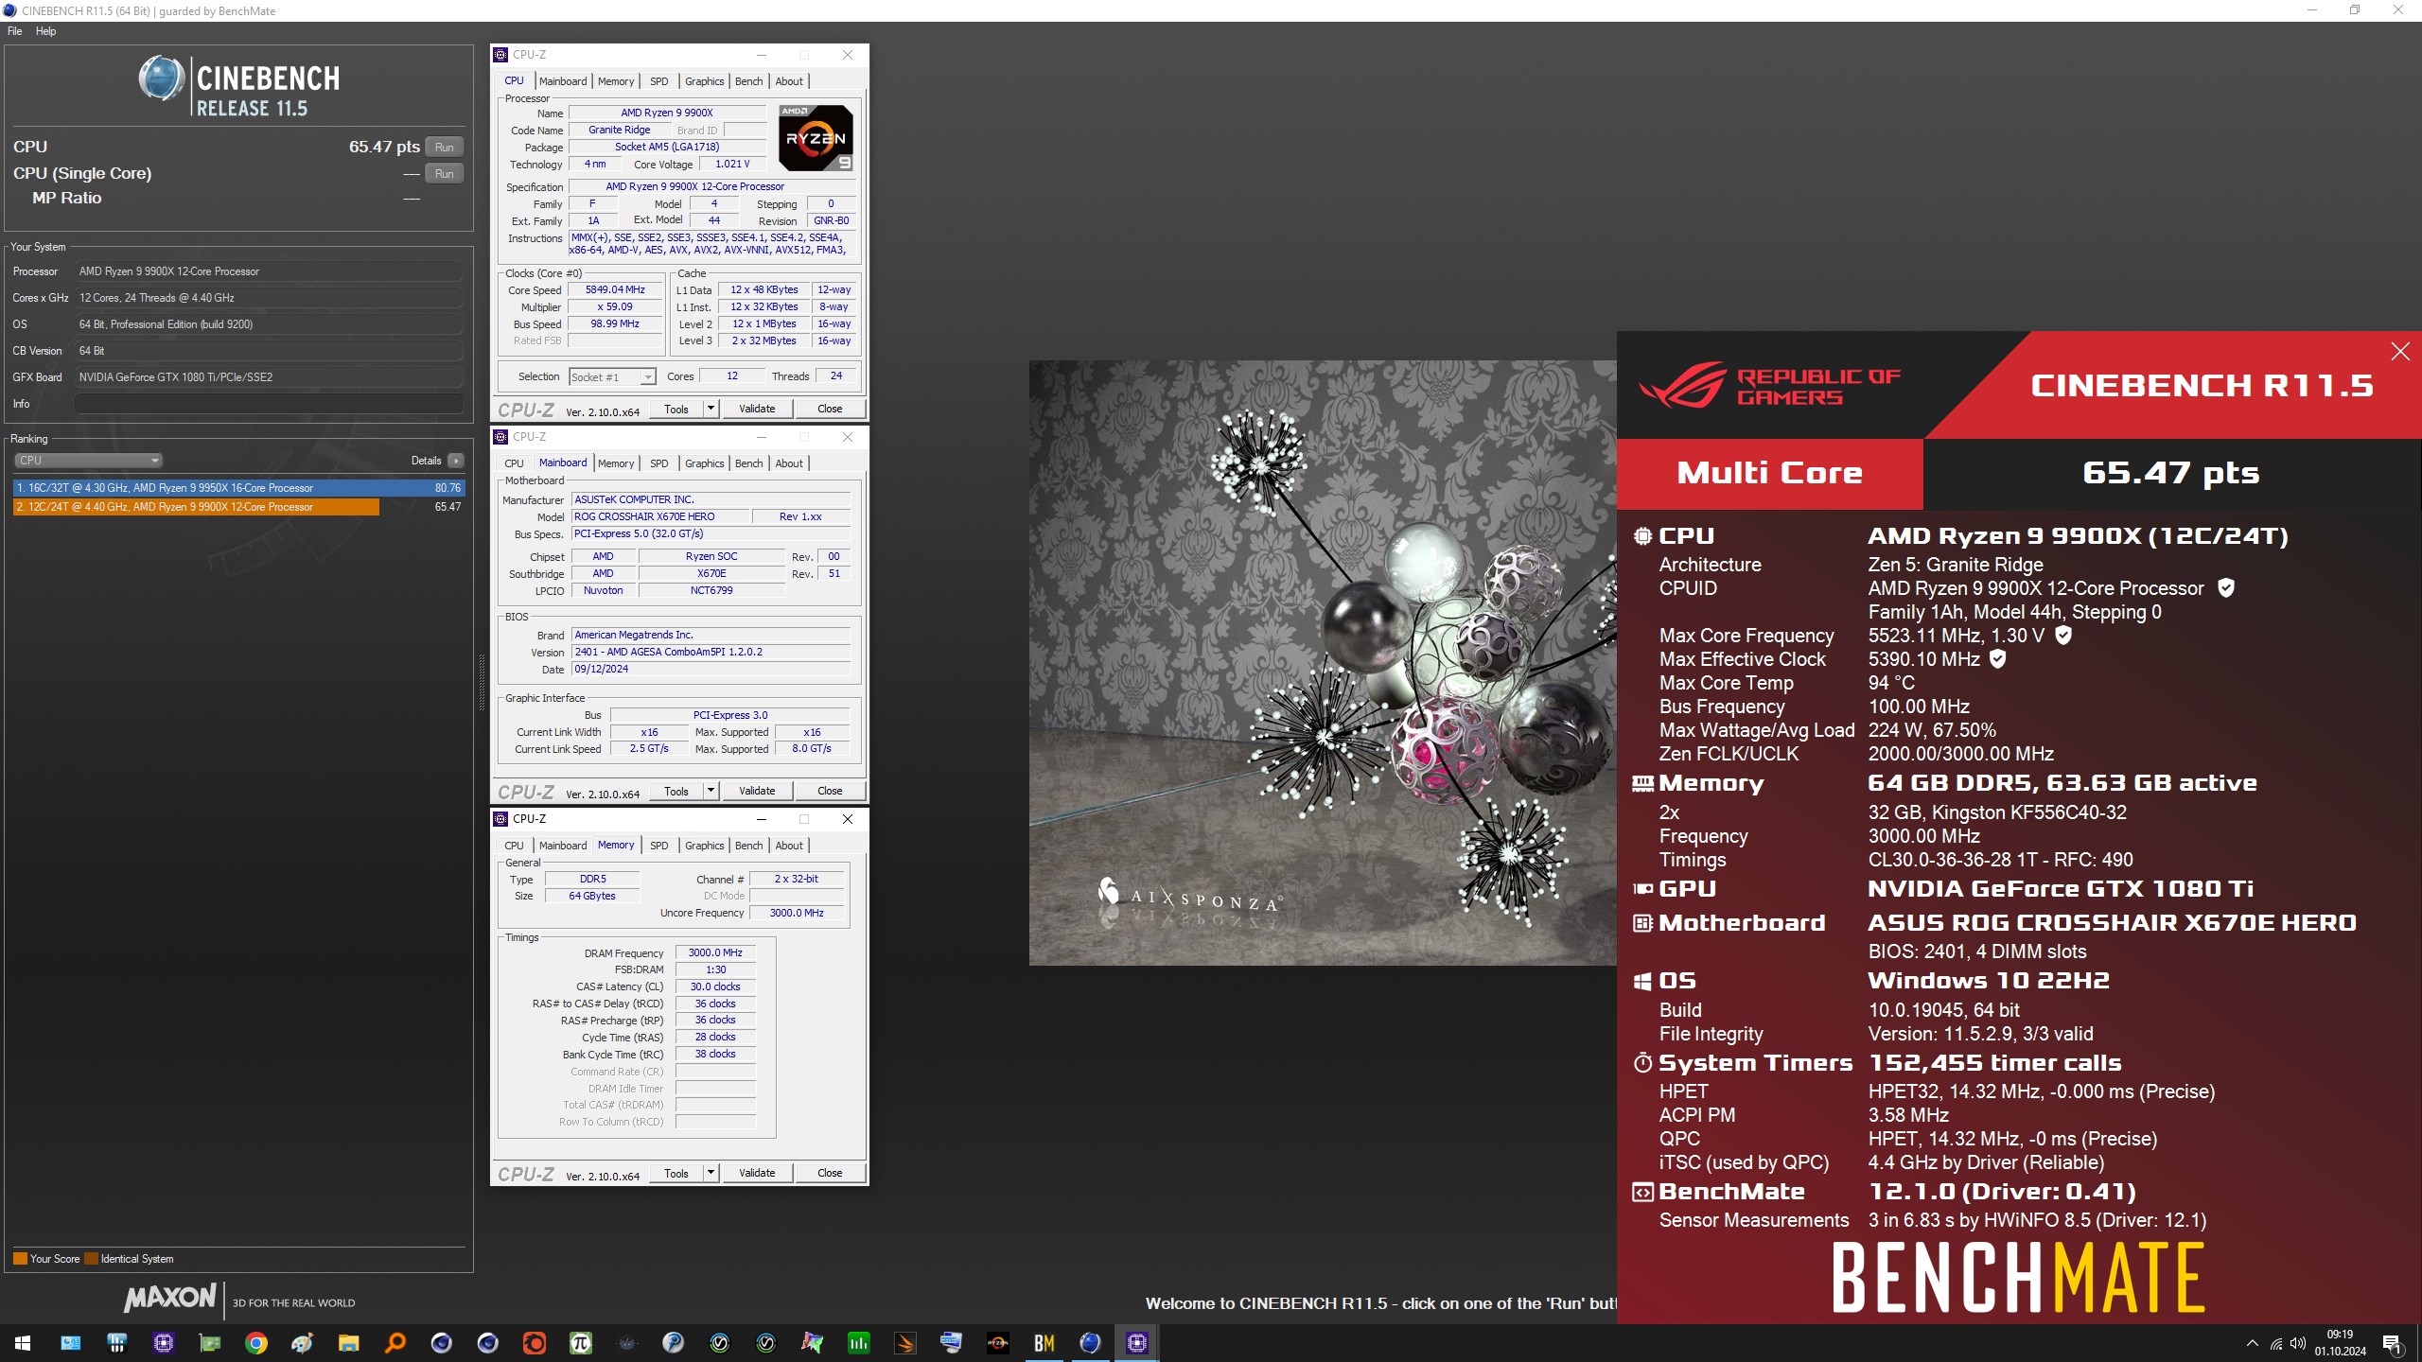Click the GPU section icon in BenchMate panel

click(x=1642, y=889)
